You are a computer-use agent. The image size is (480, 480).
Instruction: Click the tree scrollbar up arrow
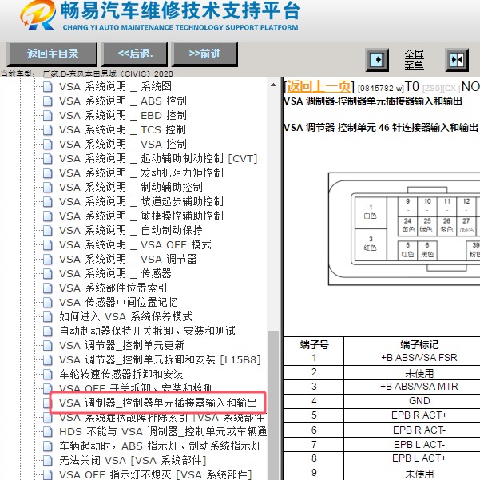273,85
